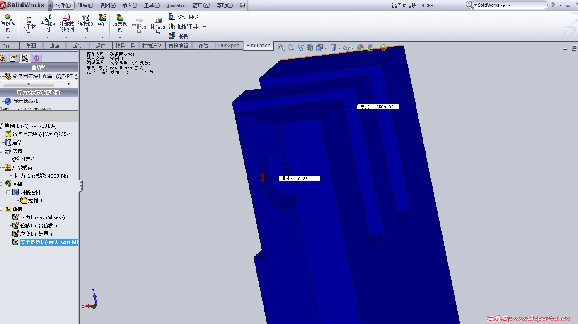Open the FeatureManager design tree tab
This screenshot has height=324, width=578.
[3, 58]
